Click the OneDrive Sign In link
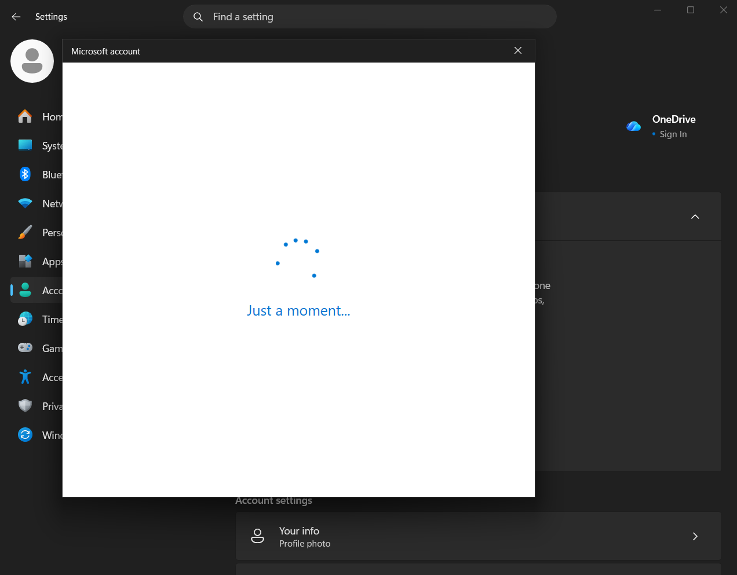 pos(673,134)
